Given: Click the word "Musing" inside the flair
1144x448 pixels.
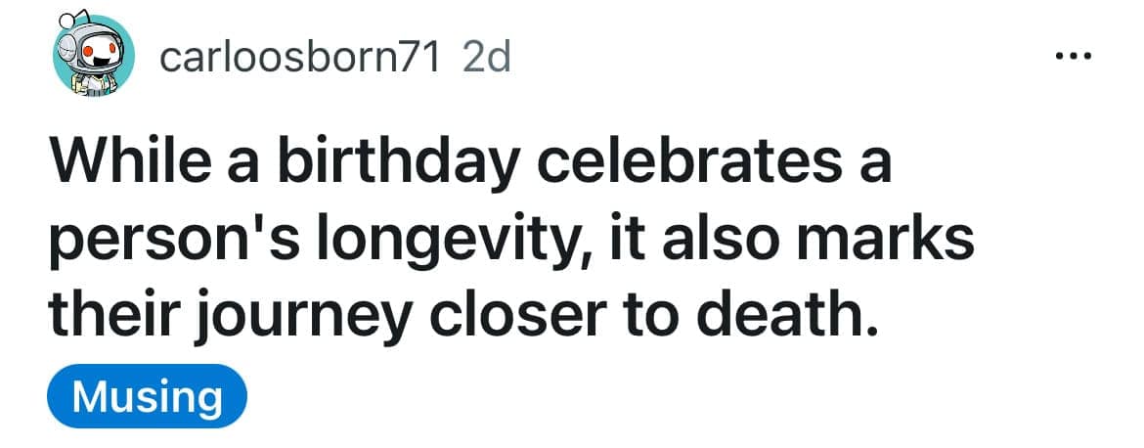Looking at the screenshot, I should pos(147,397).
